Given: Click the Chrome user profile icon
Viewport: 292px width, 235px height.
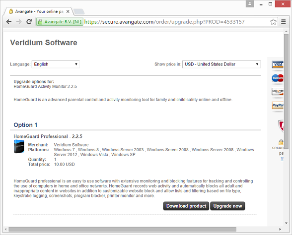Looking at the screenshot, I should 250,4.
